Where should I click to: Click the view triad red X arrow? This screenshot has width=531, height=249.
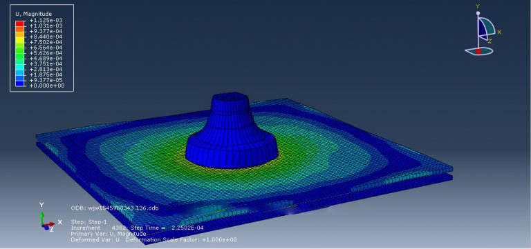point(50,224)
